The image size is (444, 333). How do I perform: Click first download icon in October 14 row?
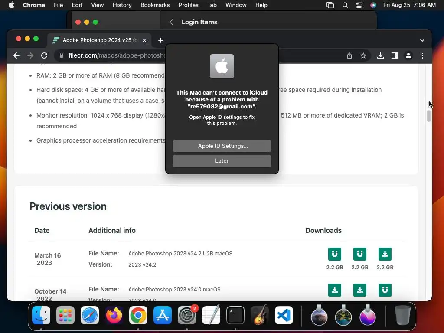pyautogui.click(x=334, y=290)
